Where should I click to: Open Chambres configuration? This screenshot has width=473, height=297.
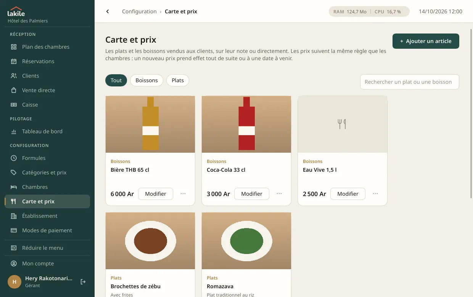47,187
